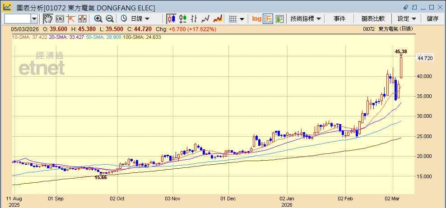Click the 02 Mar date axis label
Screen dimensions: 446x208
pyautogui.click(x=393, y=199)
